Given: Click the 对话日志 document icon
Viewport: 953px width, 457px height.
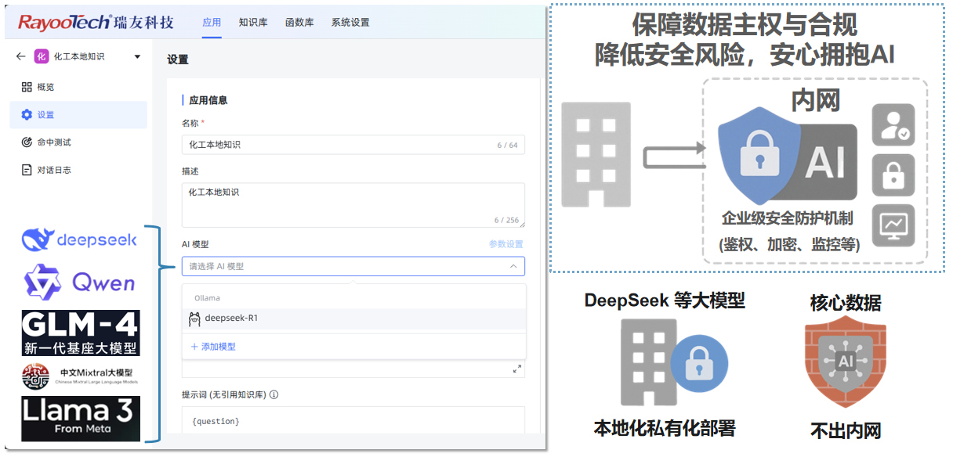Looking at the screenshot, I should [x=27, y=170].
